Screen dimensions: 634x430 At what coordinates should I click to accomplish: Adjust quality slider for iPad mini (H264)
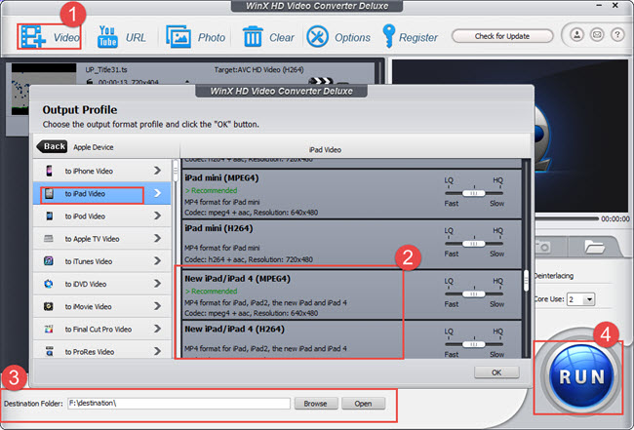(x=473, y=244)
